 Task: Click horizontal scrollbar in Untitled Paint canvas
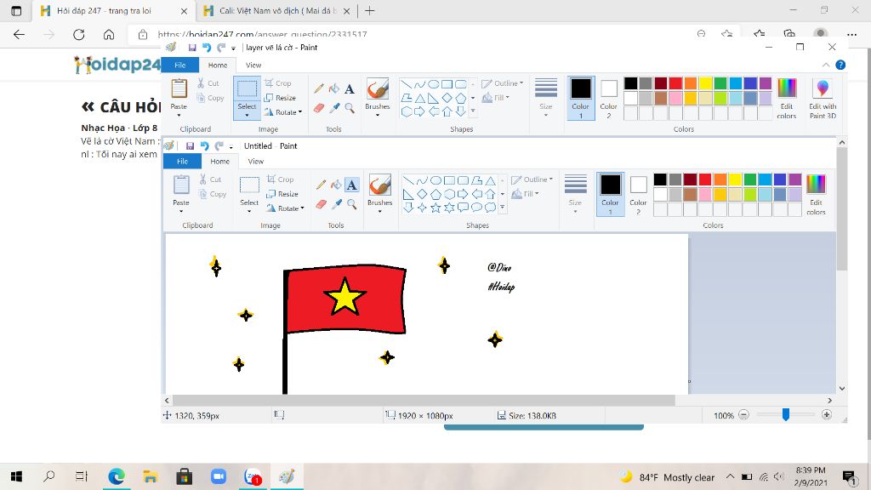[x=424, y=400]
